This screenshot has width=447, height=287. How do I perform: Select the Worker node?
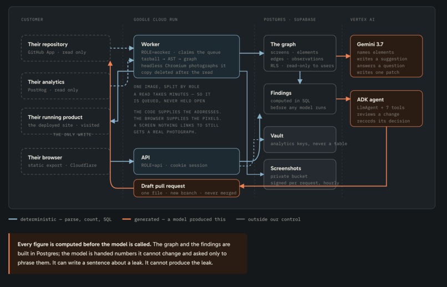pos(186,57)
